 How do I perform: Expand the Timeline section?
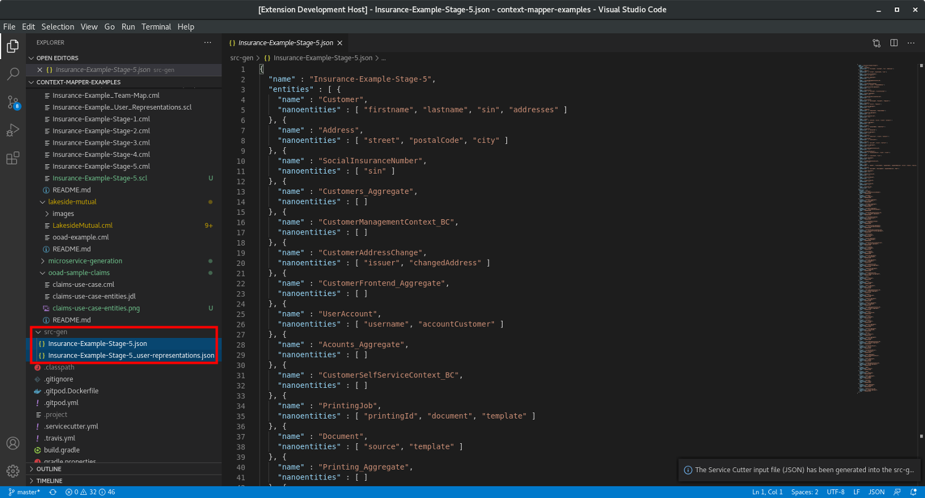pos(123,481)
